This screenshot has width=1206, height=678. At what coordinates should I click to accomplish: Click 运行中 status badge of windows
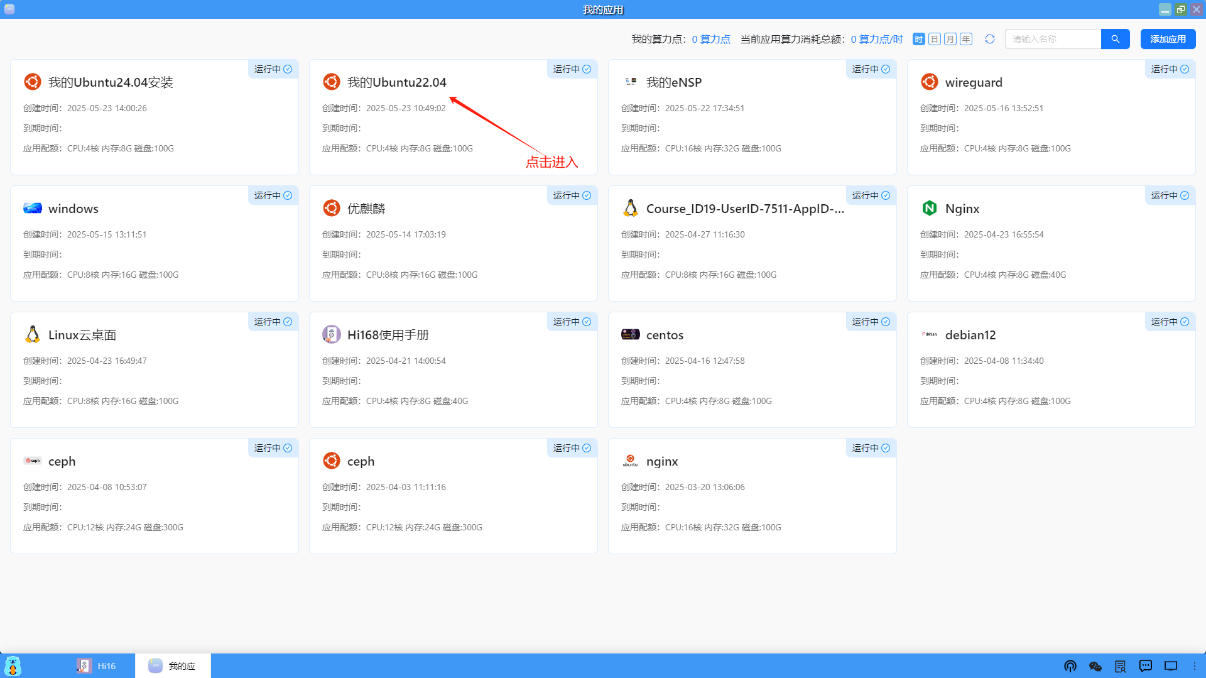[x=273, y=195]
